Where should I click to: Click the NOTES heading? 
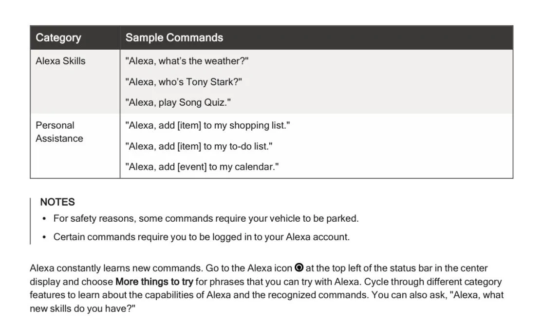57,202
